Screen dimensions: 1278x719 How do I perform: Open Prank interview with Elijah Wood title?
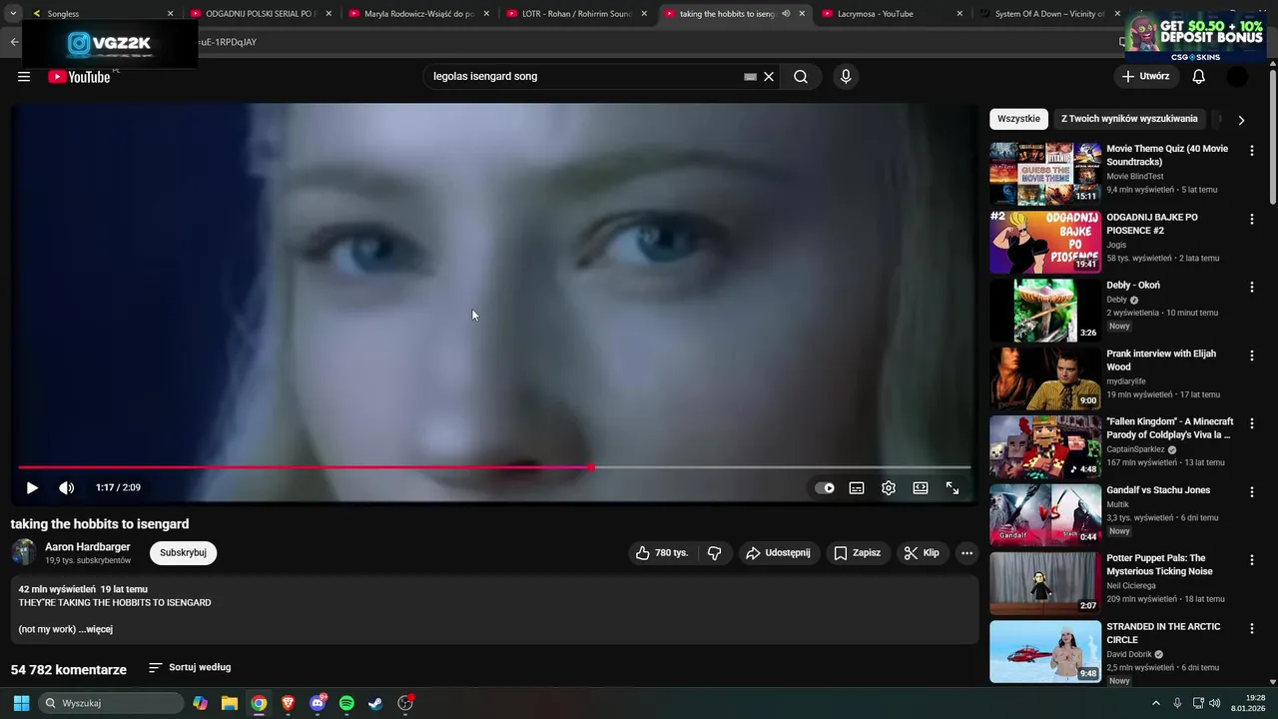[1161, 360]
